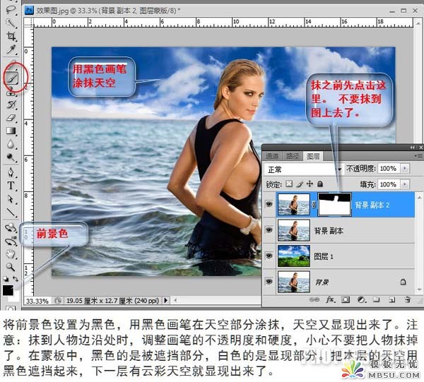This screenshot has height=382, width=424.
Task: Select the Pen tool
Action: coord(11,172)
